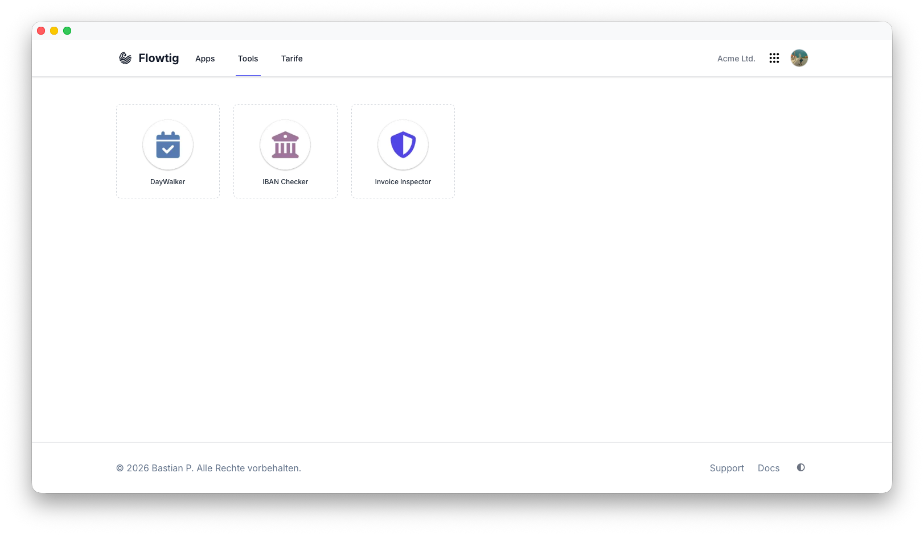Click the DayWalker label text
The height and width of the screenshot is (535, 924).
click(168, 182)
